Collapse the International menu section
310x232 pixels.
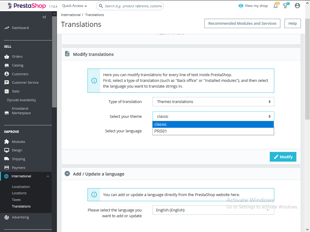tap(48, 176)
